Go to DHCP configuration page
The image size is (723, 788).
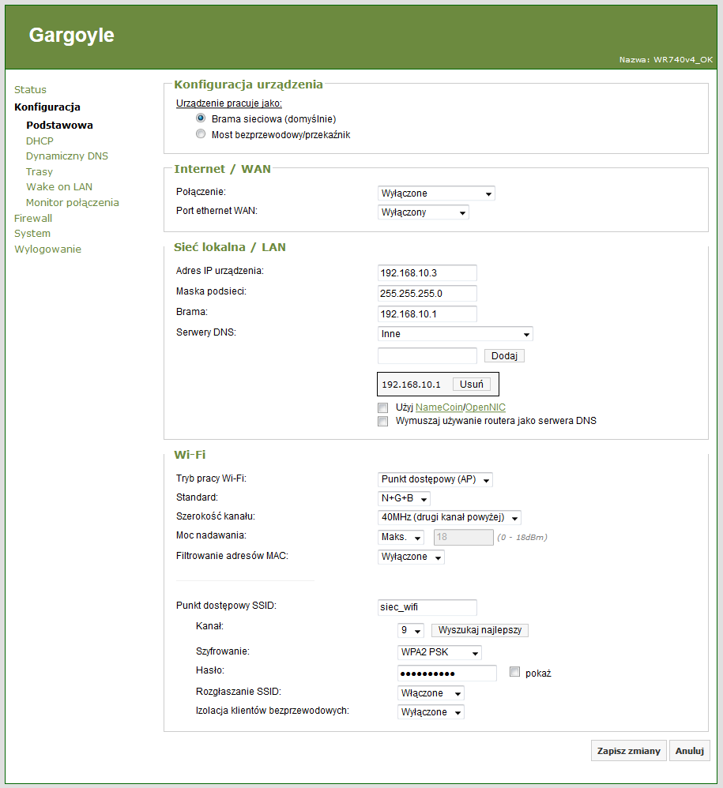click(x=40, y=141)
